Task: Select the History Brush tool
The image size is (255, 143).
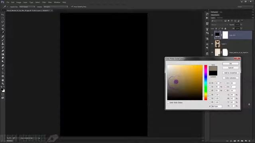Action: [x=3, y=47]
